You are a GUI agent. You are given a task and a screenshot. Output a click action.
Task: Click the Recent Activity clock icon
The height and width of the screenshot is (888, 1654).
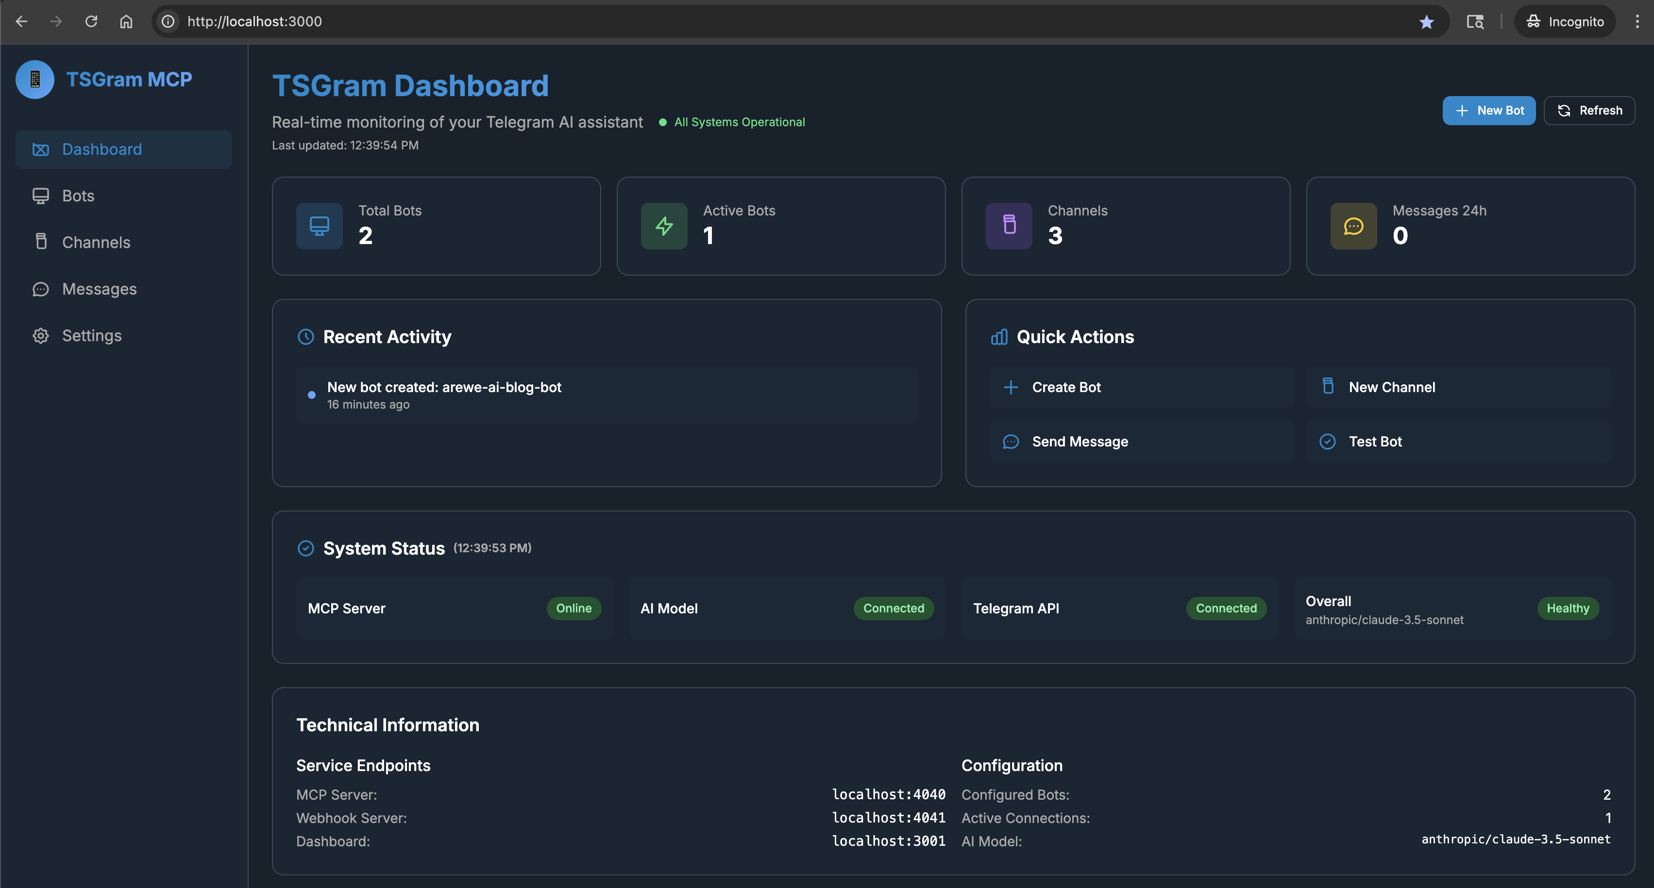[x=305, y=337]
